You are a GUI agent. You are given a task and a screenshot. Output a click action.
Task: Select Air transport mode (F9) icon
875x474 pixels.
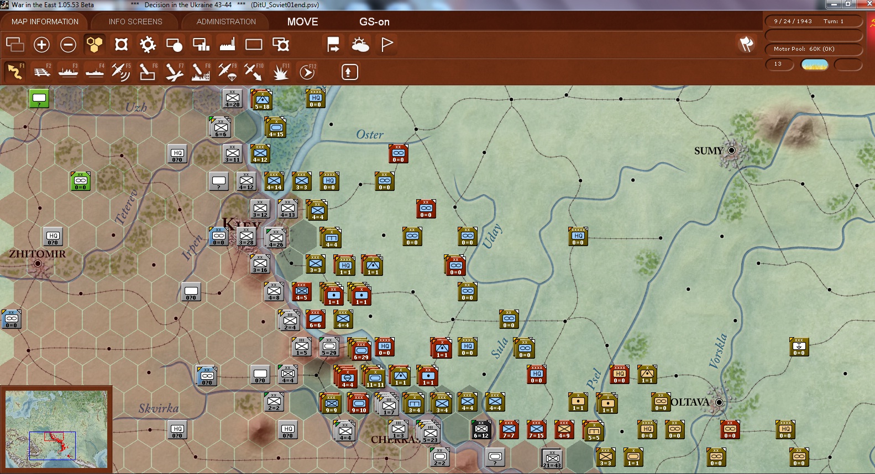[227, 72]
